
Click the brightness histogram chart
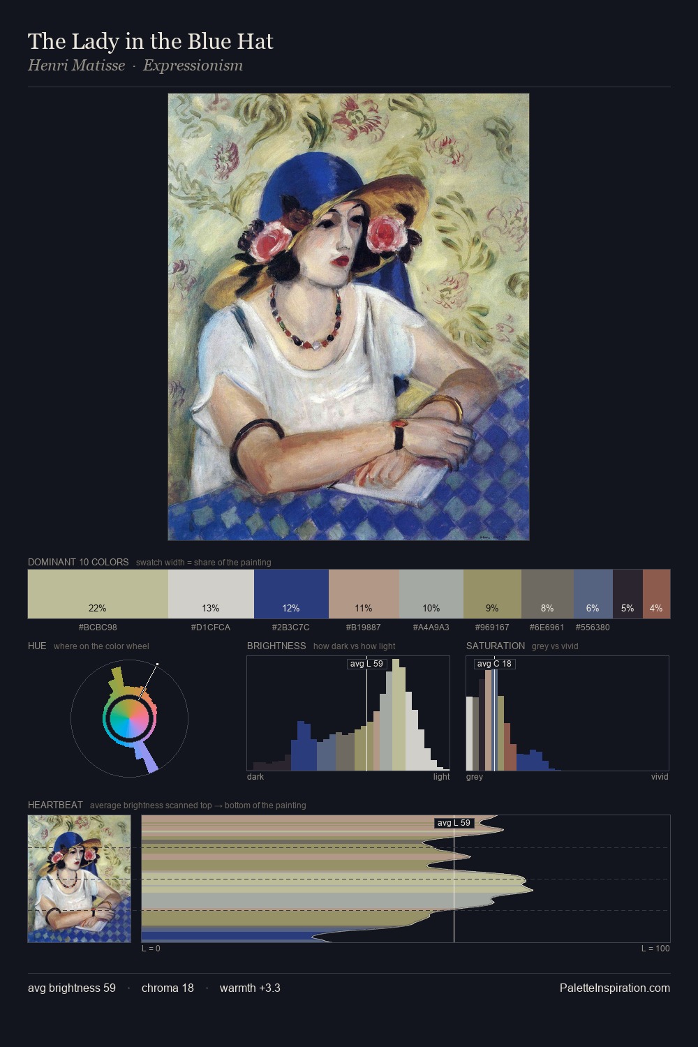[348, 713]
